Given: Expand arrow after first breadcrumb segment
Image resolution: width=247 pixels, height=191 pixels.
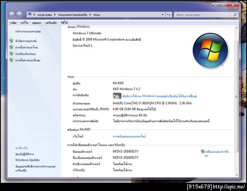Looking at the screenshot, I should [x=55, y=15].
